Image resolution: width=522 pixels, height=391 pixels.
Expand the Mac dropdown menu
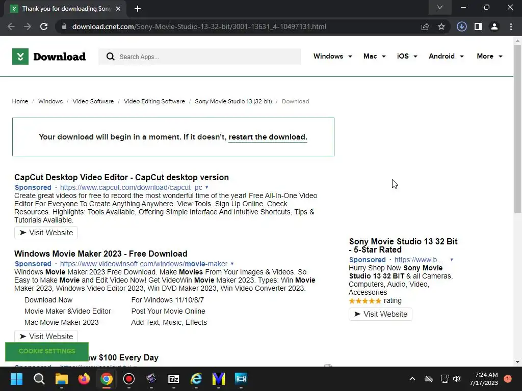(x=375, y=56)
